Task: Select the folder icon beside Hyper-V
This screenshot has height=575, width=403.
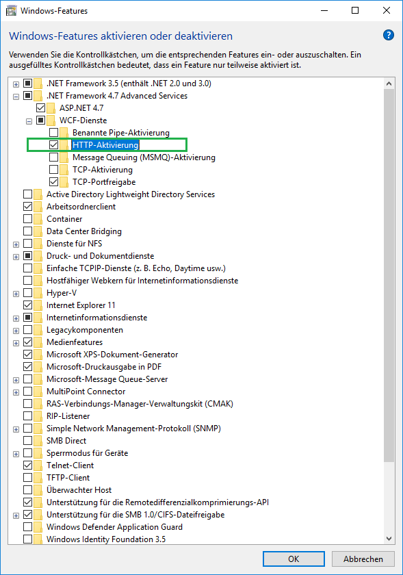Action: [x=38, y=293]
